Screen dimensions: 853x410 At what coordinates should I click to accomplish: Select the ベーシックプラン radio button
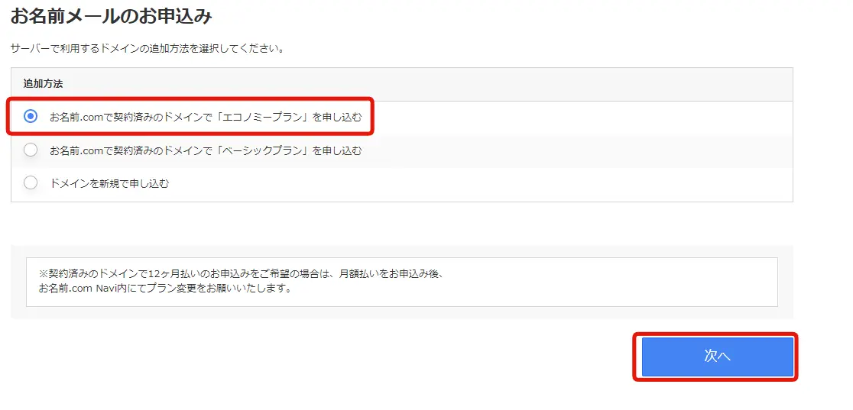pos(31,150)
